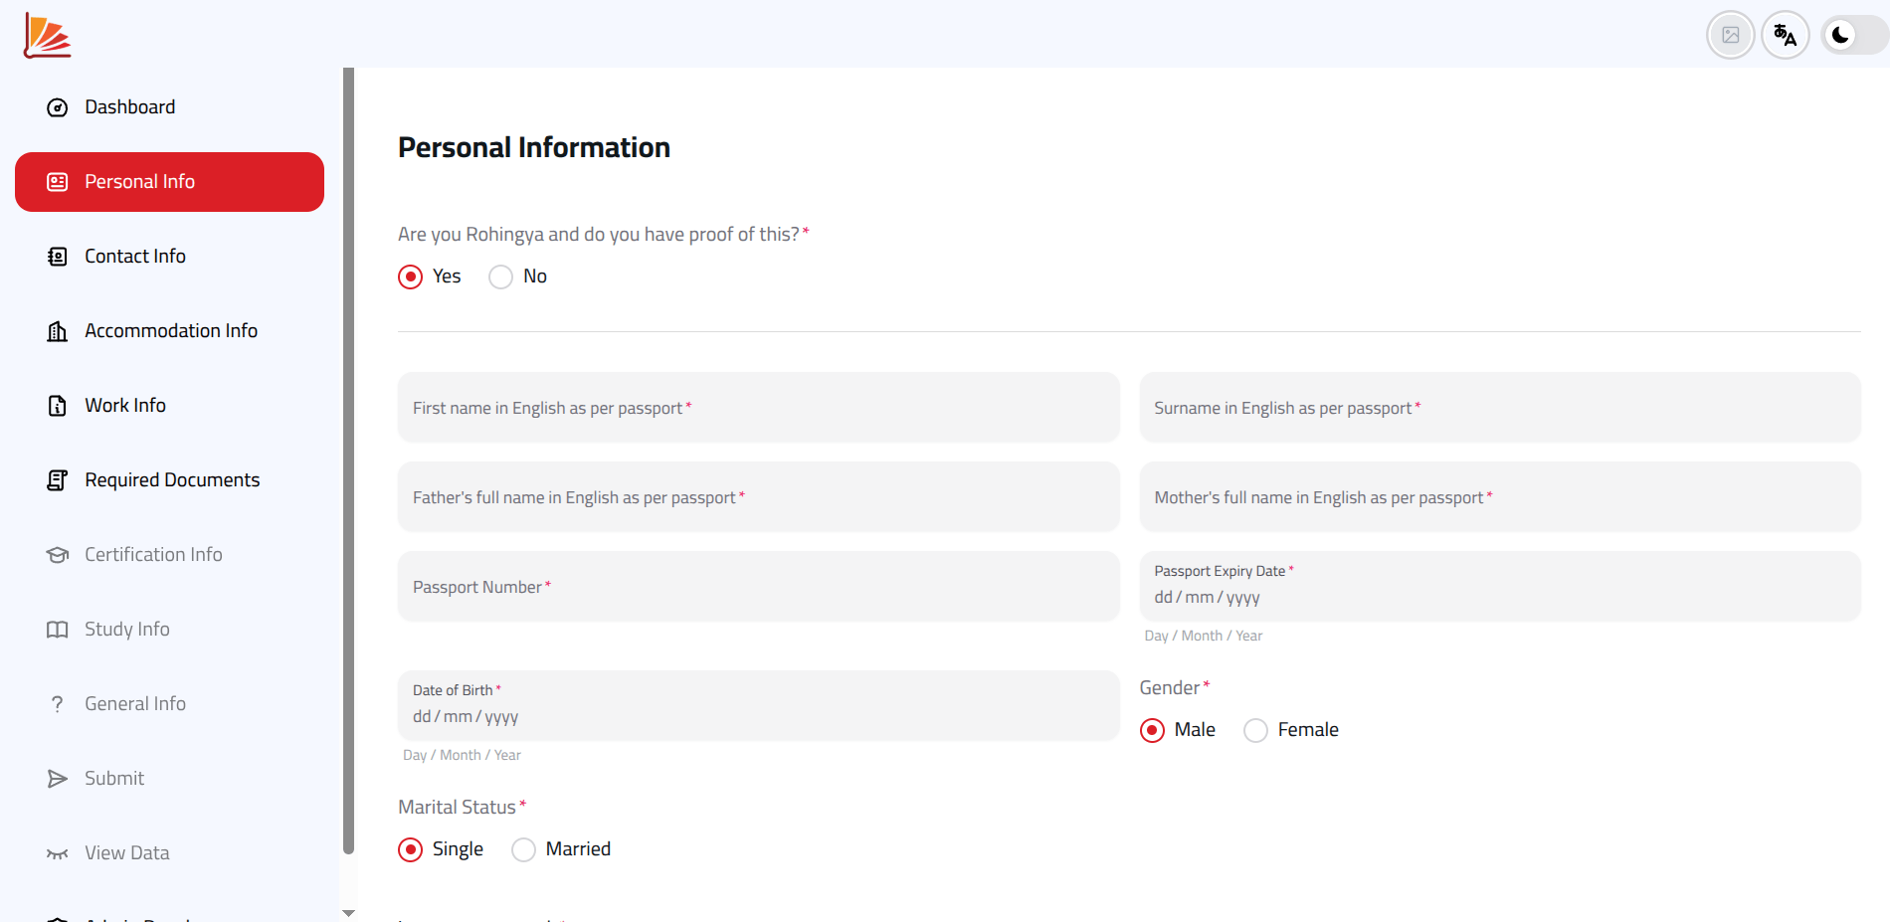The width and height of the screenshot is (1890, 922).
Task: Select Married marital status
Action: pyautogui.click(x=523, y=849)
